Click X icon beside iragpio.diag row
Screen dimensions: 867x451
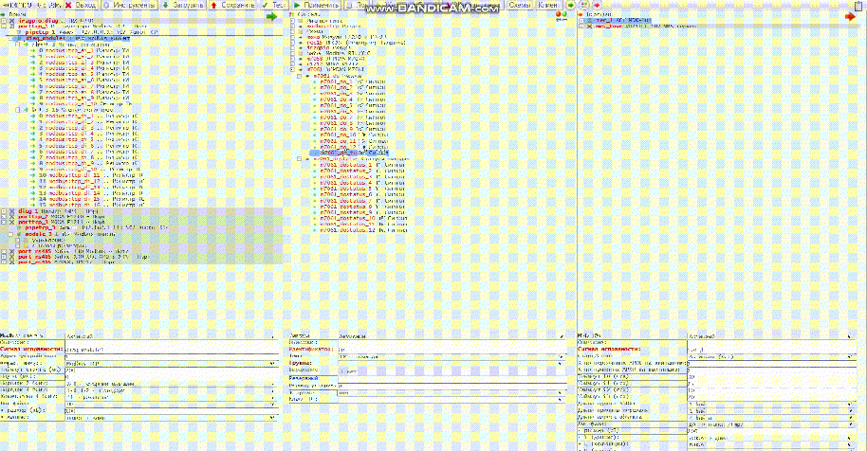11,21
